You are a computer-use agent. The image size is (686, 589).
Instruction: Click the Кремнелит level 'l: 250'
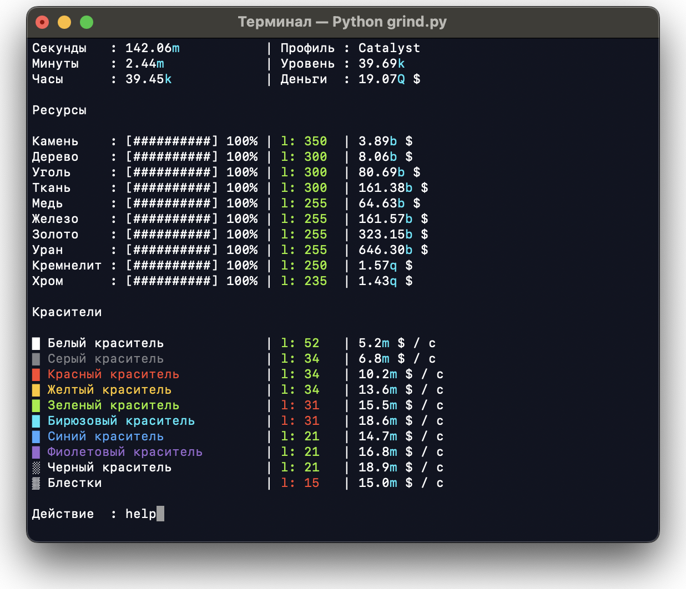pyautogui.click(x=304, y=266)
